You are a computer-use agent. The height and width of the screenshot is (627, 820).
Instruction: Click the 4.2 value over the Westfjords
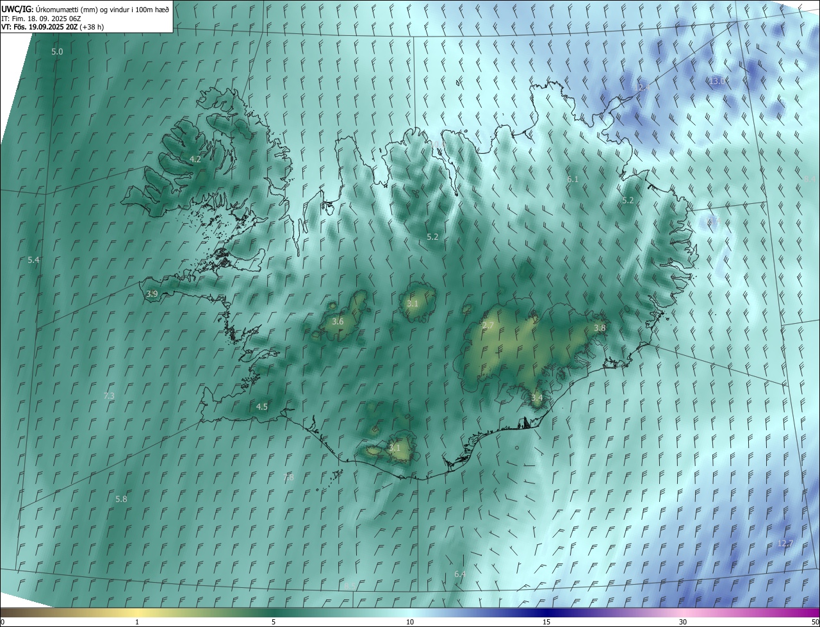click(x=195, y=159)
